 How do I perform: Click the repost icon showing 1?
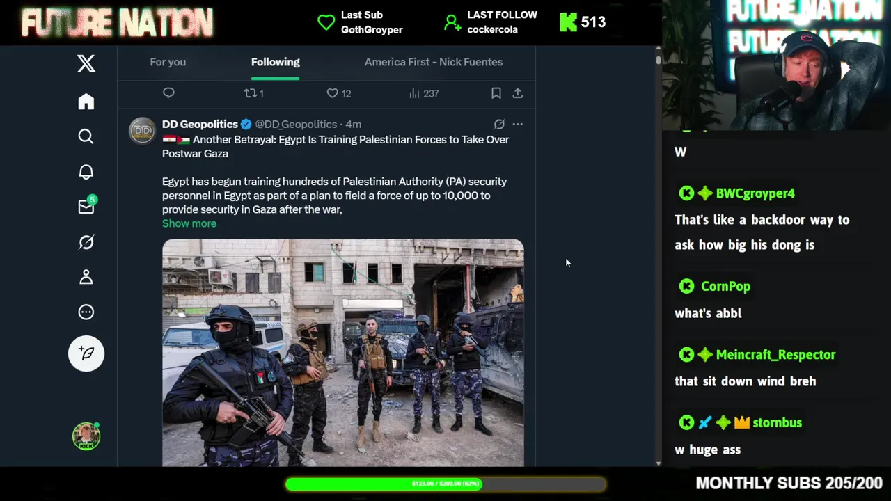(253, 93)
